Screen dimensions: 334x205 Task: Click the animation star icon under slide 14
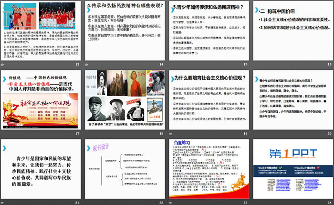86,65
